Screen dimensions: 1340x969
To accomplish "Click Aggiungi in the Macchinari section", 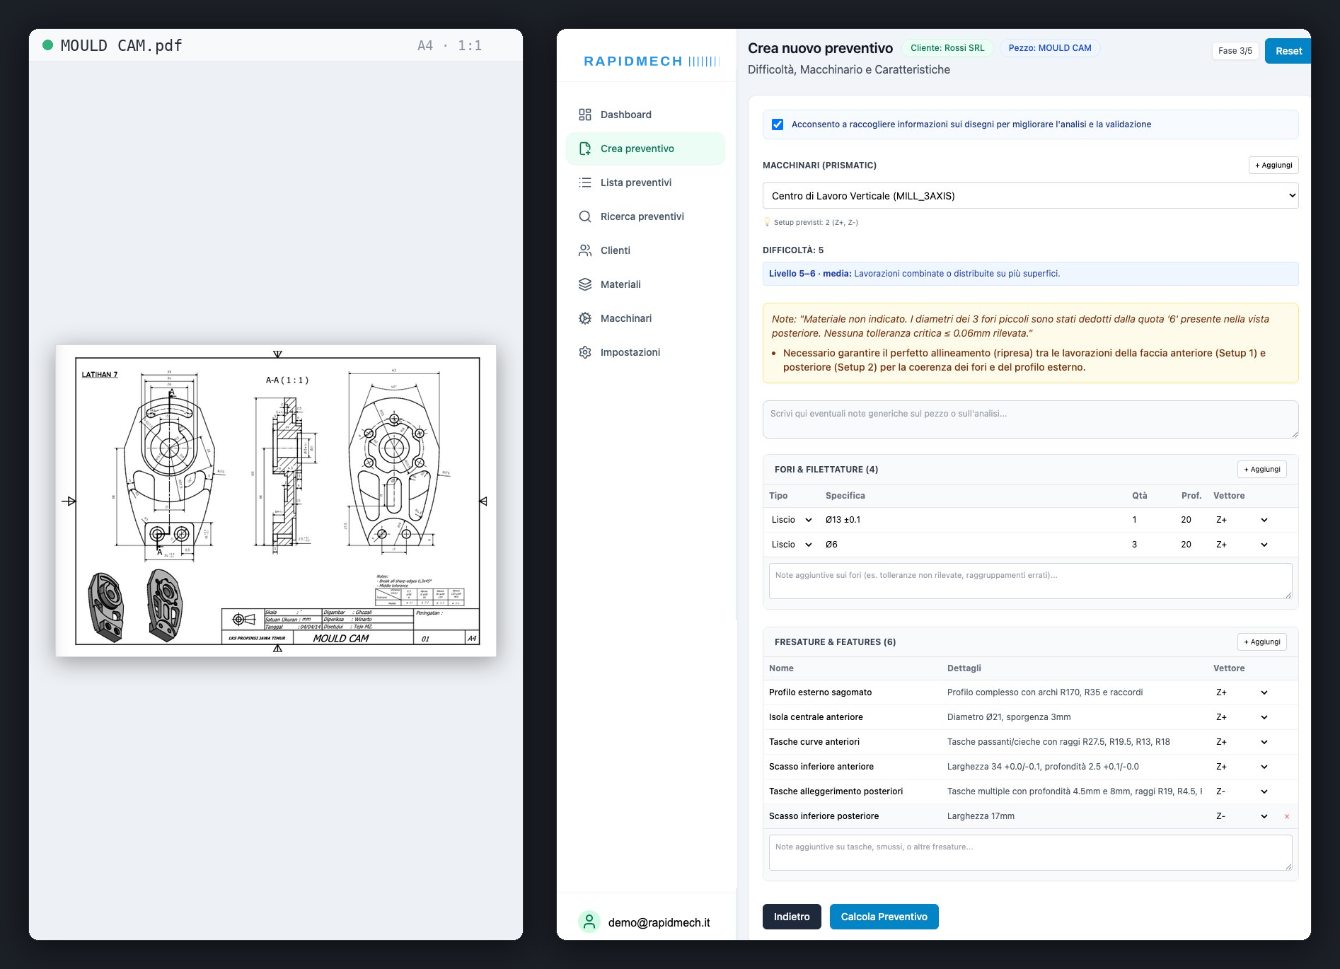I will [x=1273, y=166].
